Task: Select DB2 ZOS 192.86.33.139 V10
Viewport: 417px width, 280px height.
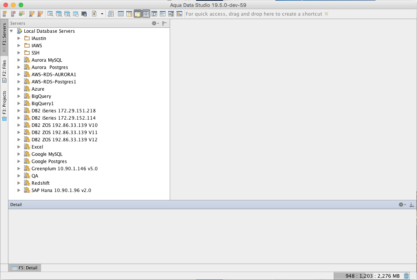Action: (x=64, y=125)
